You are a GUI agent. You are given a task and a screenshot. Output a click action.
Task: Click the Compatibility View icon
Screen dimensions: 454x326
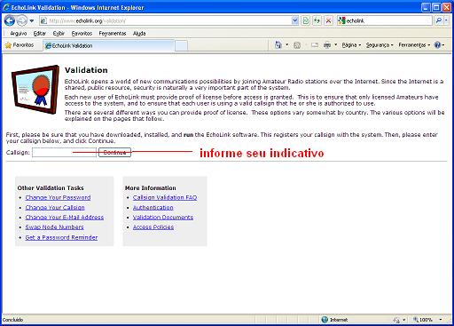pyautogui.click(x=306, y=20)
